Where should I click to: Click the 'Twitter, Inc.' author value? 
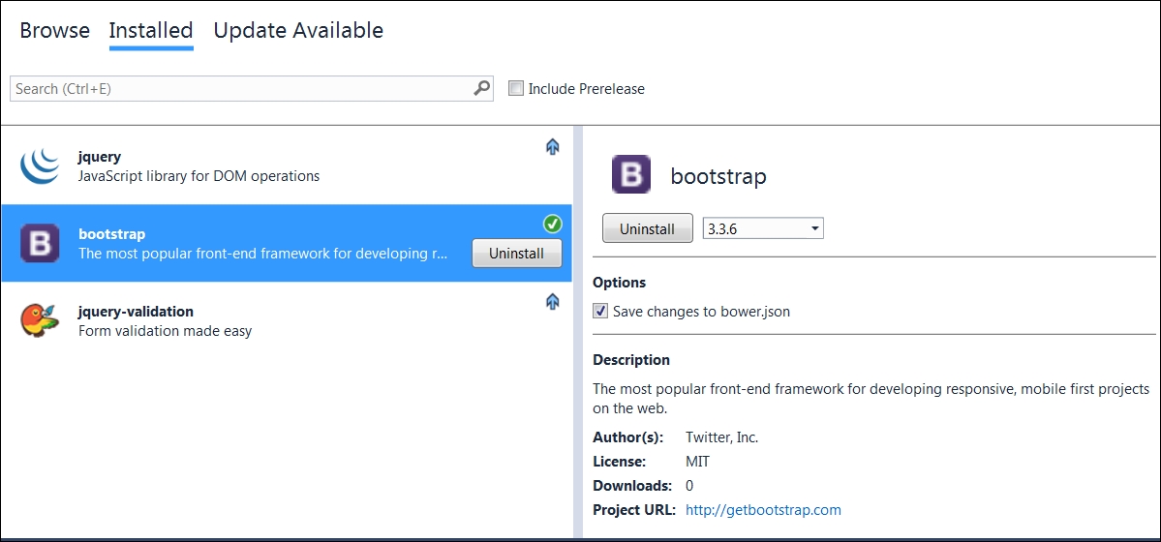[722, 437]
